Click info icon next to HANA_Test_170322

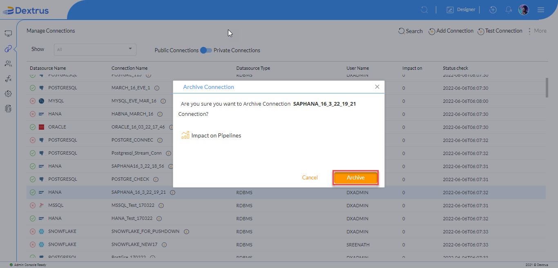[x=159, y=219]
